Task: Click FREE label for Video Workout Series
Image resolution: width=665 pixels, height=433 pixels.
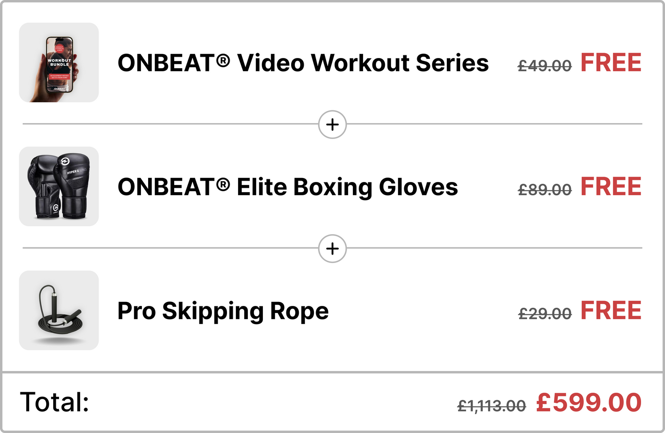Action: point(611,62)
